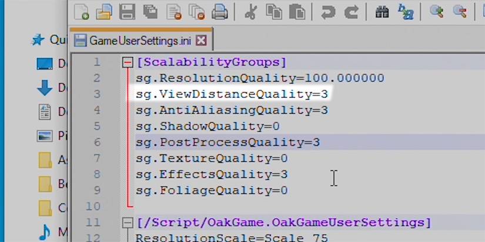
Task: Click the Save All toolbar icon
Action: [x=149, y=11]
